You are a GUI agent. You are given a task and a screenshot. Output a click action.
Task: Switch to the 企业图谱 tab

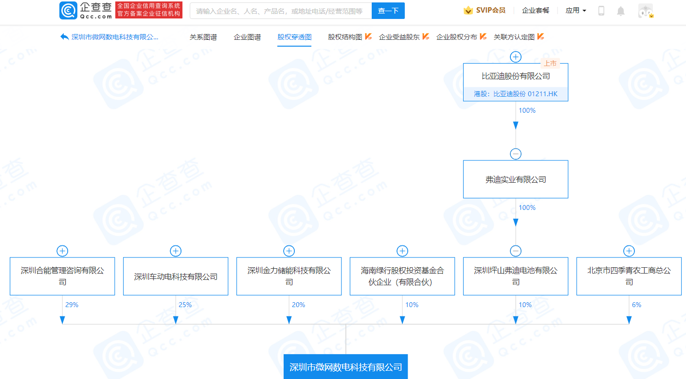[x=247, y=37]
